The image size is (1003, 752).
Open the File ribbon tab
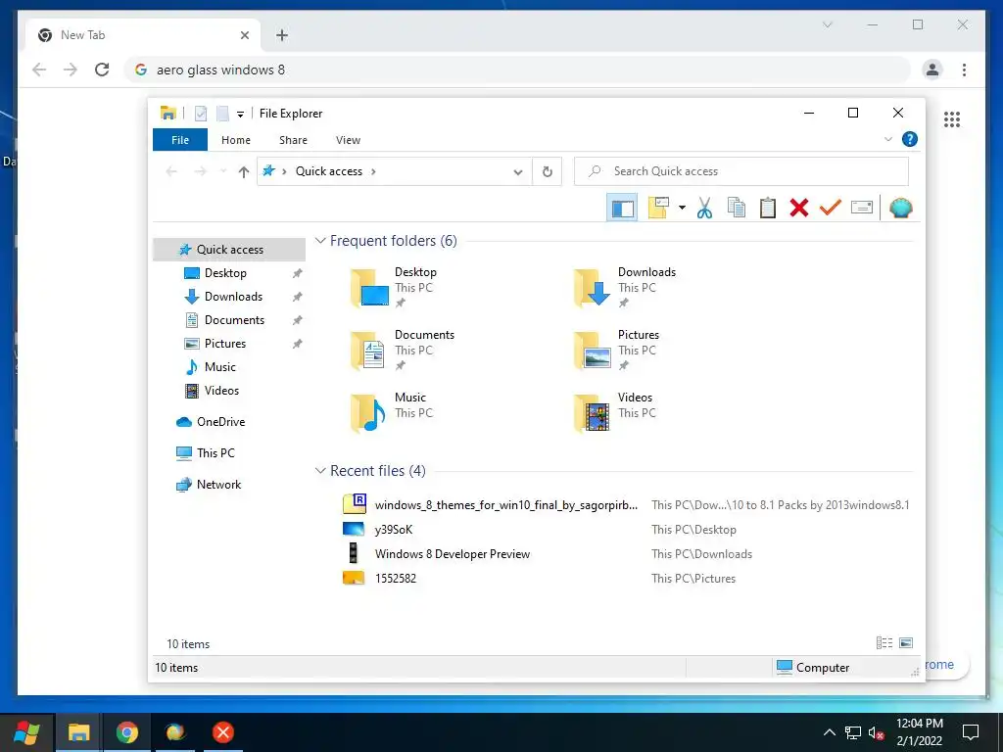point(180,140)
